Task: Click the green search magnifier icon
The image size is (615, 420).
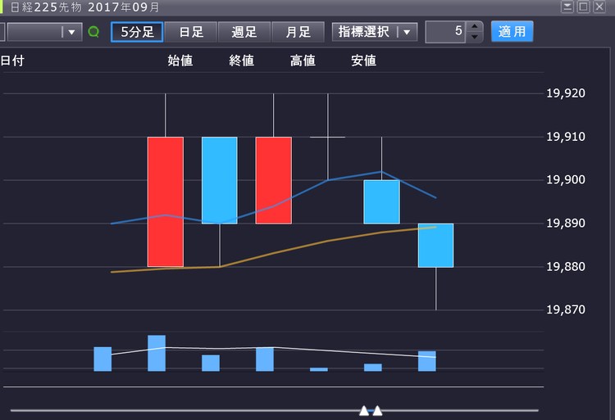Action: click(93, 32)
